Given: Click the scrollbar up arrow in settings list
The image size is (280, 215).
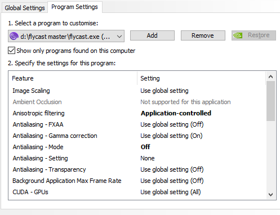Looking at the screenshot, I should point(270,77).
